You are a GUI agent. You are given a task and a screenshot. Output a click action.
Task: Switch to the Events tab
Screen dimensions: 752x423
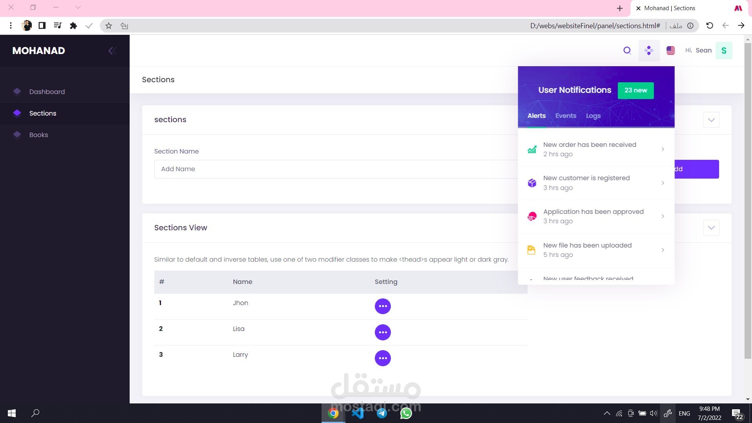point(566,116)
